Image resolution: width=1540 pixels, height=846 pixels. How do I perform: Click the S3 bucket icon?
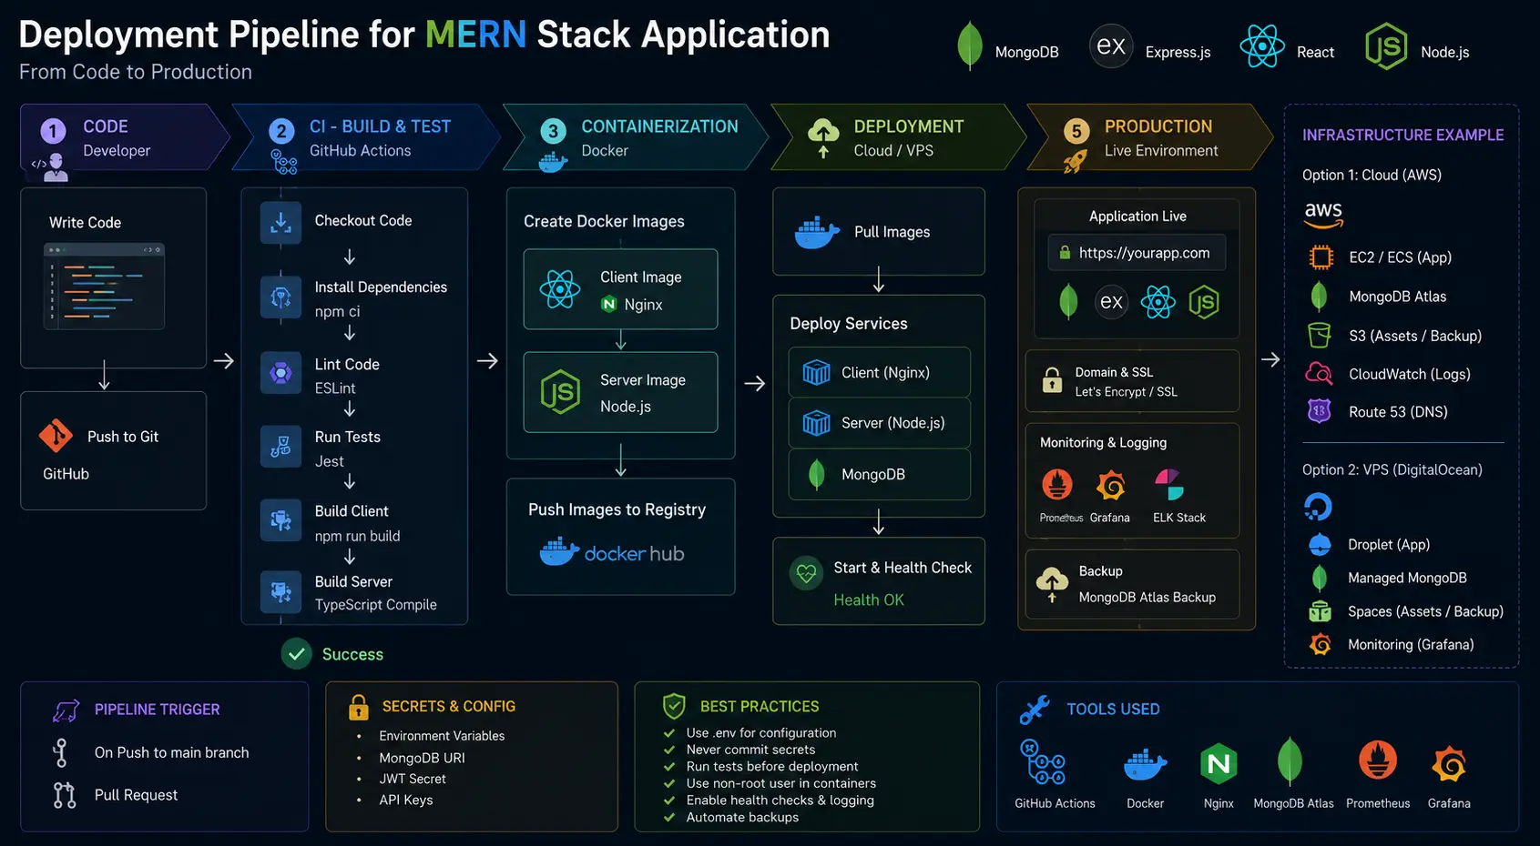[x=1319, y=336]
